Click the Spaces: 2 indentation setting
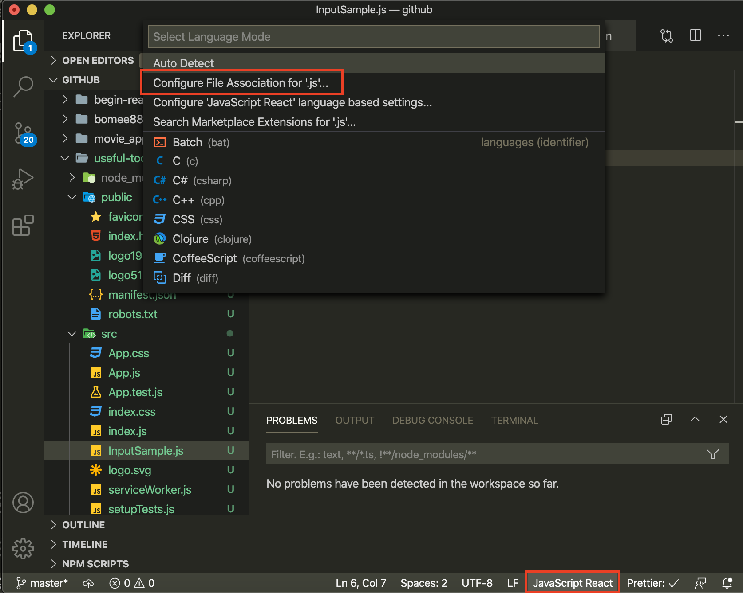This screenshot has height=593, width=743. 424,583
